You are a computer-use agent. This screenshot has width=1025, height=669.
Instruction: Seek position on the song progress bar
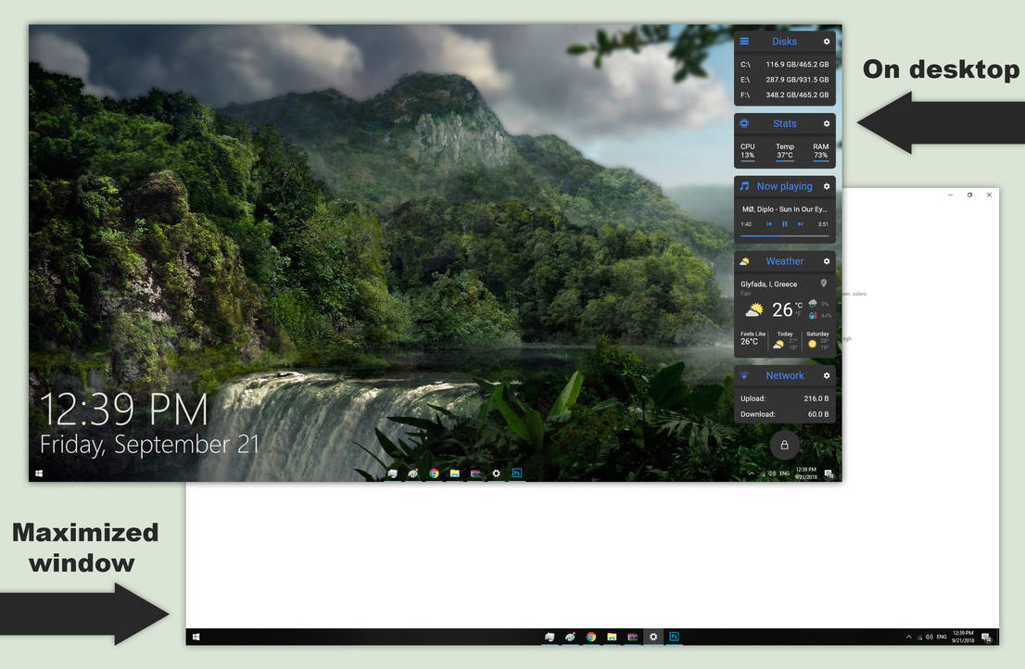tap(785, 234)
